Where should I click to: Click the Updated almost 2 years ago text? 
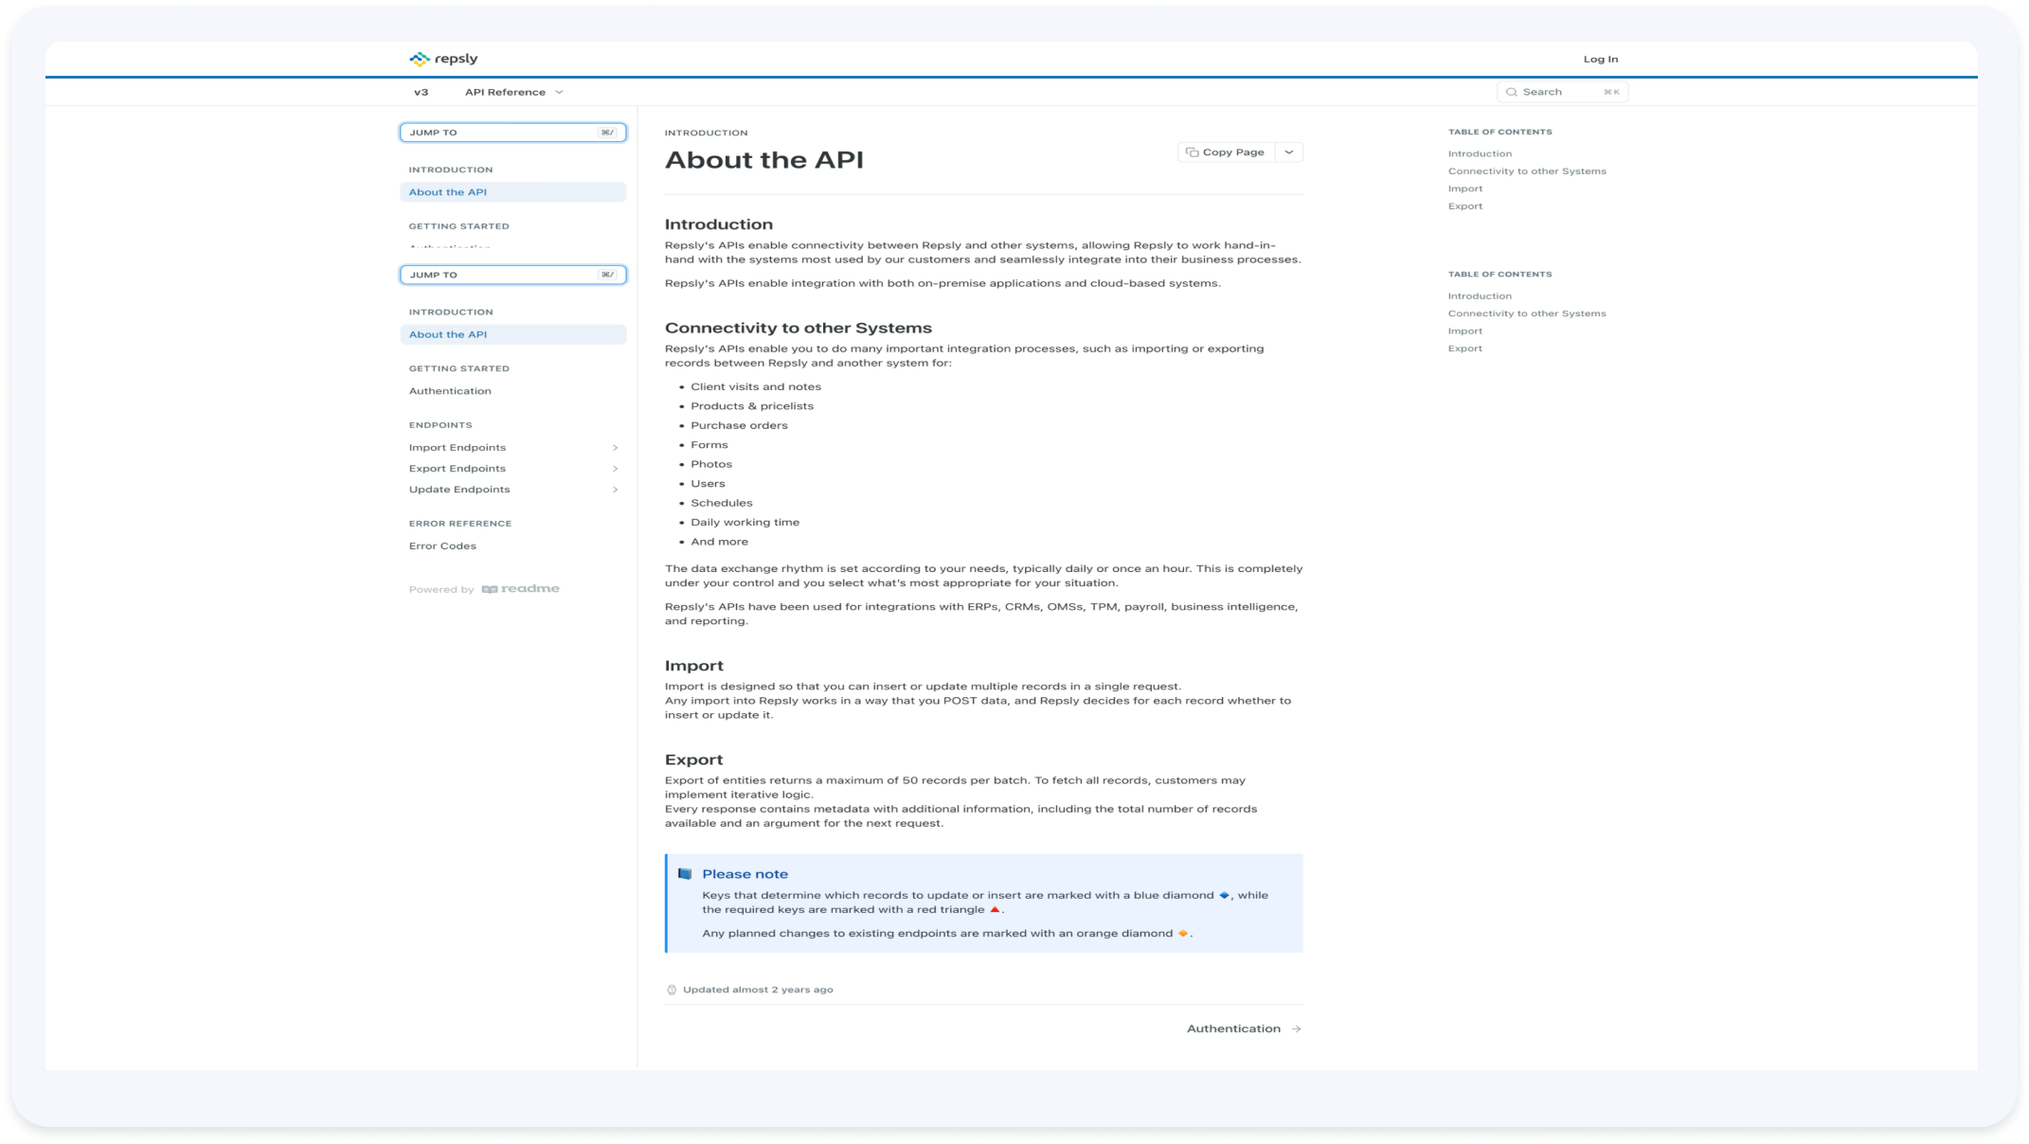pyautogui.click(x=758, y=990)
